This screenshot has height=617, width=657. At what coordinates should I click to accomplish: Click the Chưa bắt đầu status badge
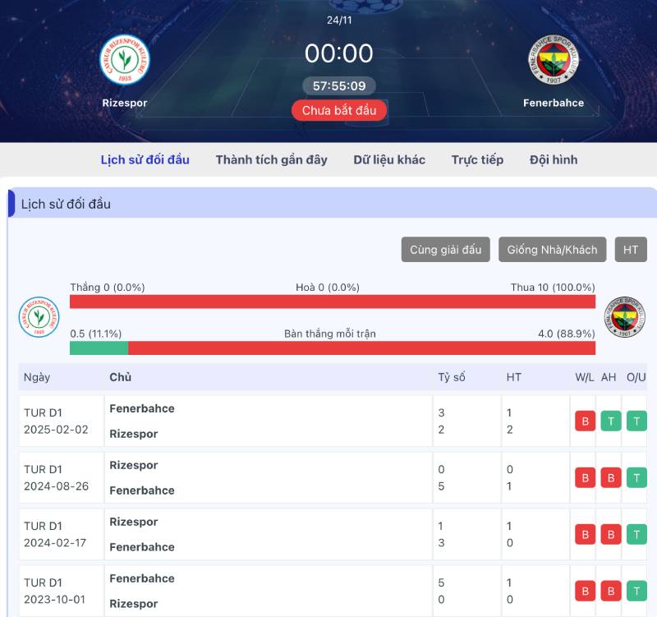pos(339,110)
